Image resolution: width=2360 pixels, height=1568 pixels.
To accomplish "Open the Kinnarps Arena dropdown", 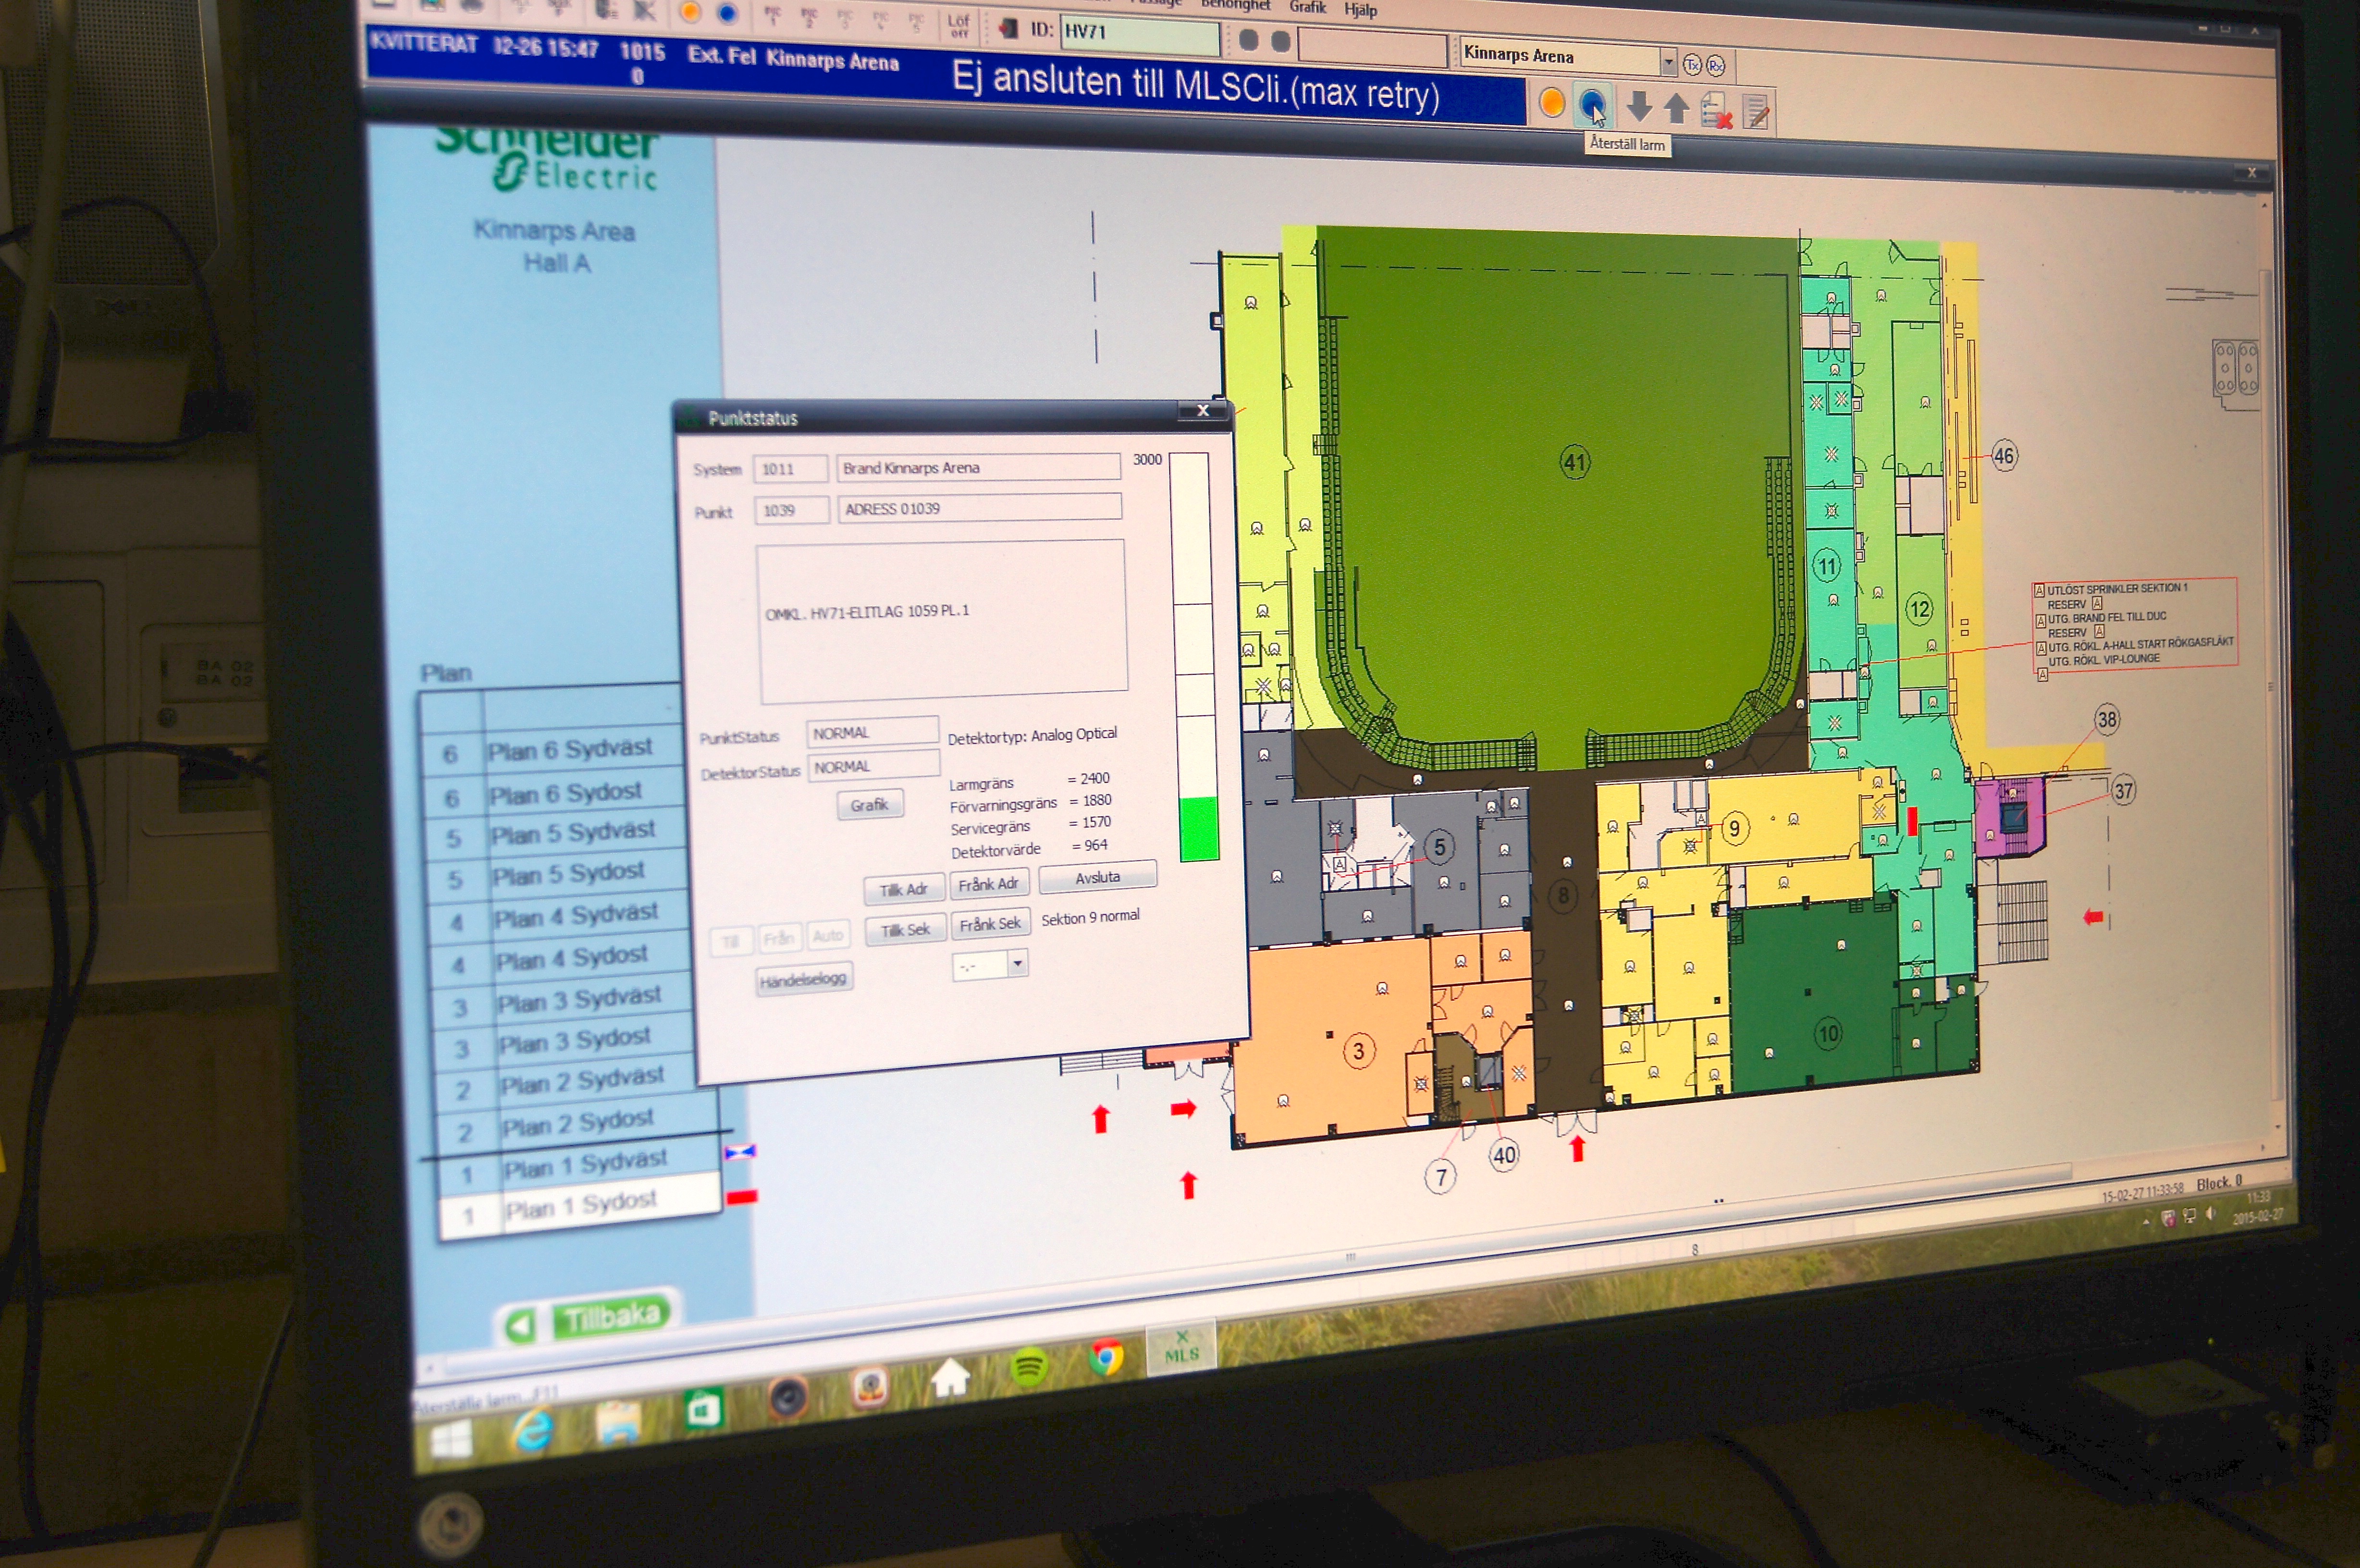I will click(1668, 62).
